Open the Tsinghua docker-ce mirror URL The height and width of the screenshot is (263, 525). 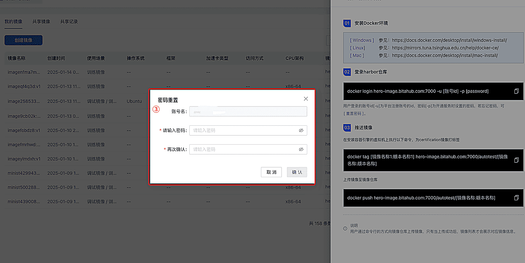coord(445,48)
